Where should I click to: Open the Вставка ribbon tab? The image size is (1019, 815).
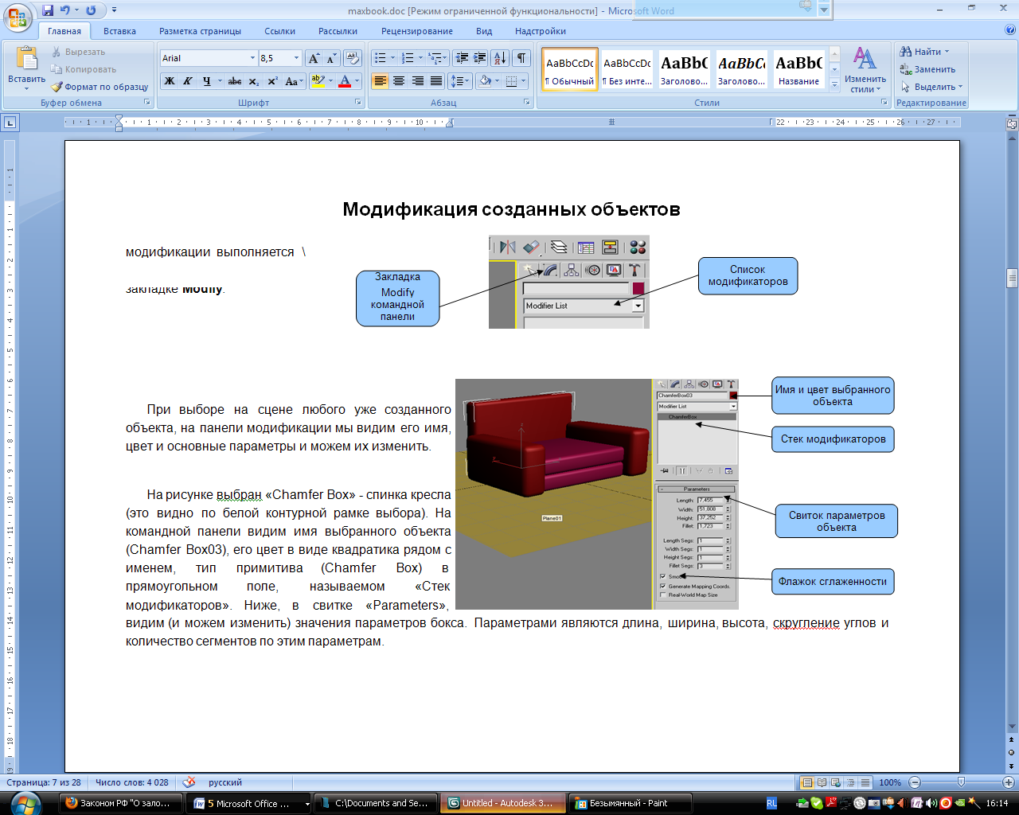click(119, 31)
